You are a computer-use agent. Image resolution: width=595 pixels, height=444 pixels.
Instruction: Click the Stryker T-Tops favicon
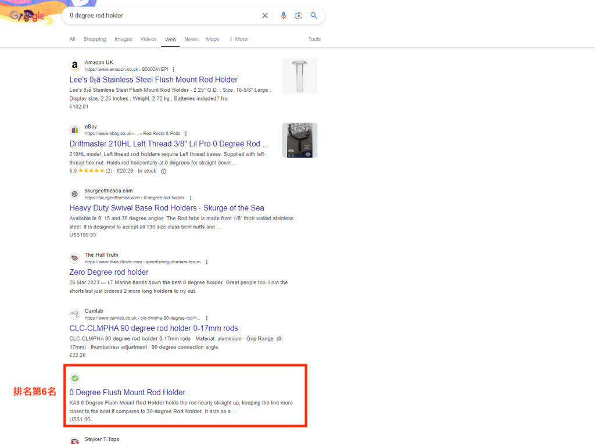[x=75, y=441]
